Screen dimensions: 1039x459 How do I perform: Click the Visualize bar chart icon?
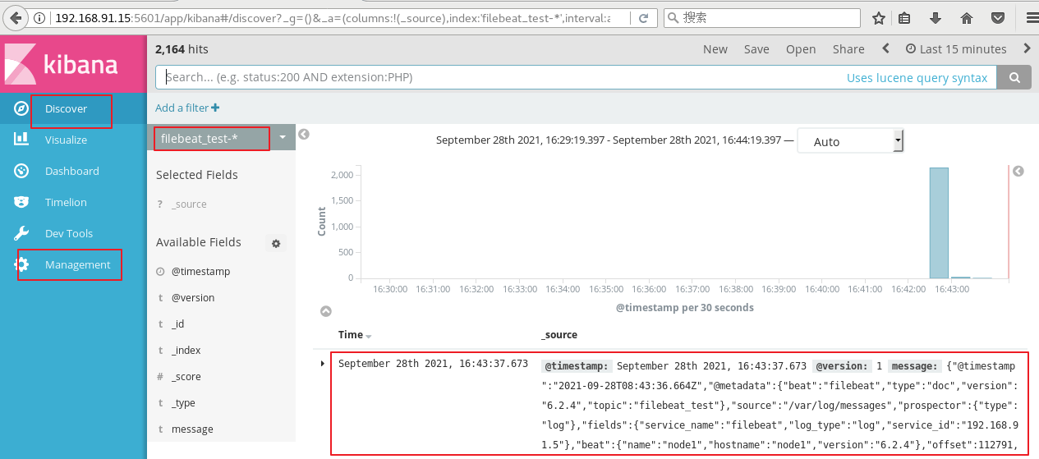tap(22, 140)
